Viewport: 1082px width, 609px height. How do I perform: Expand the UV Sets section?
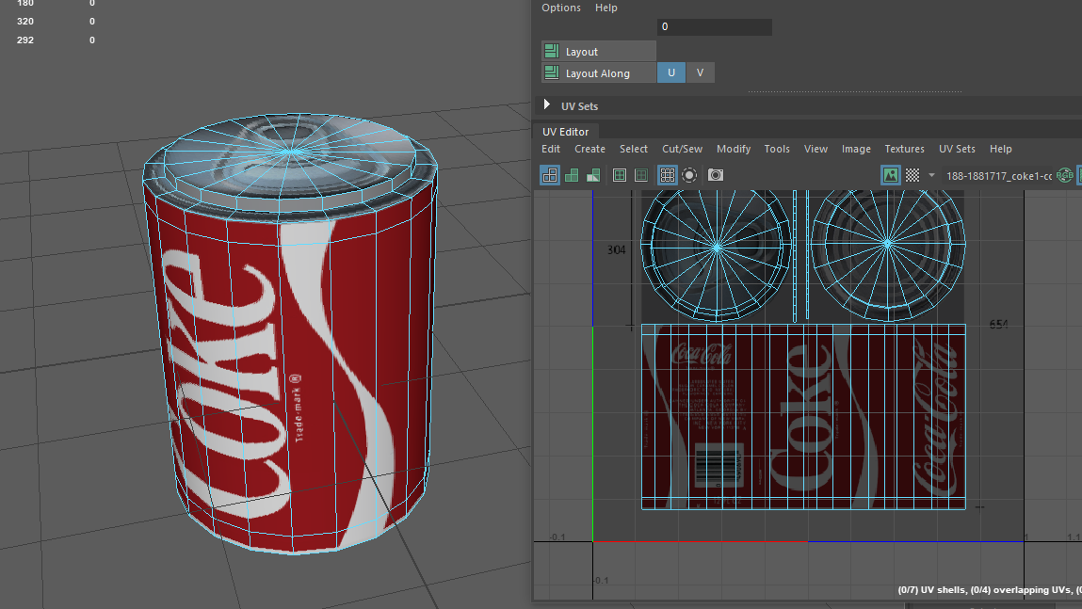click(x=547, y=105)
